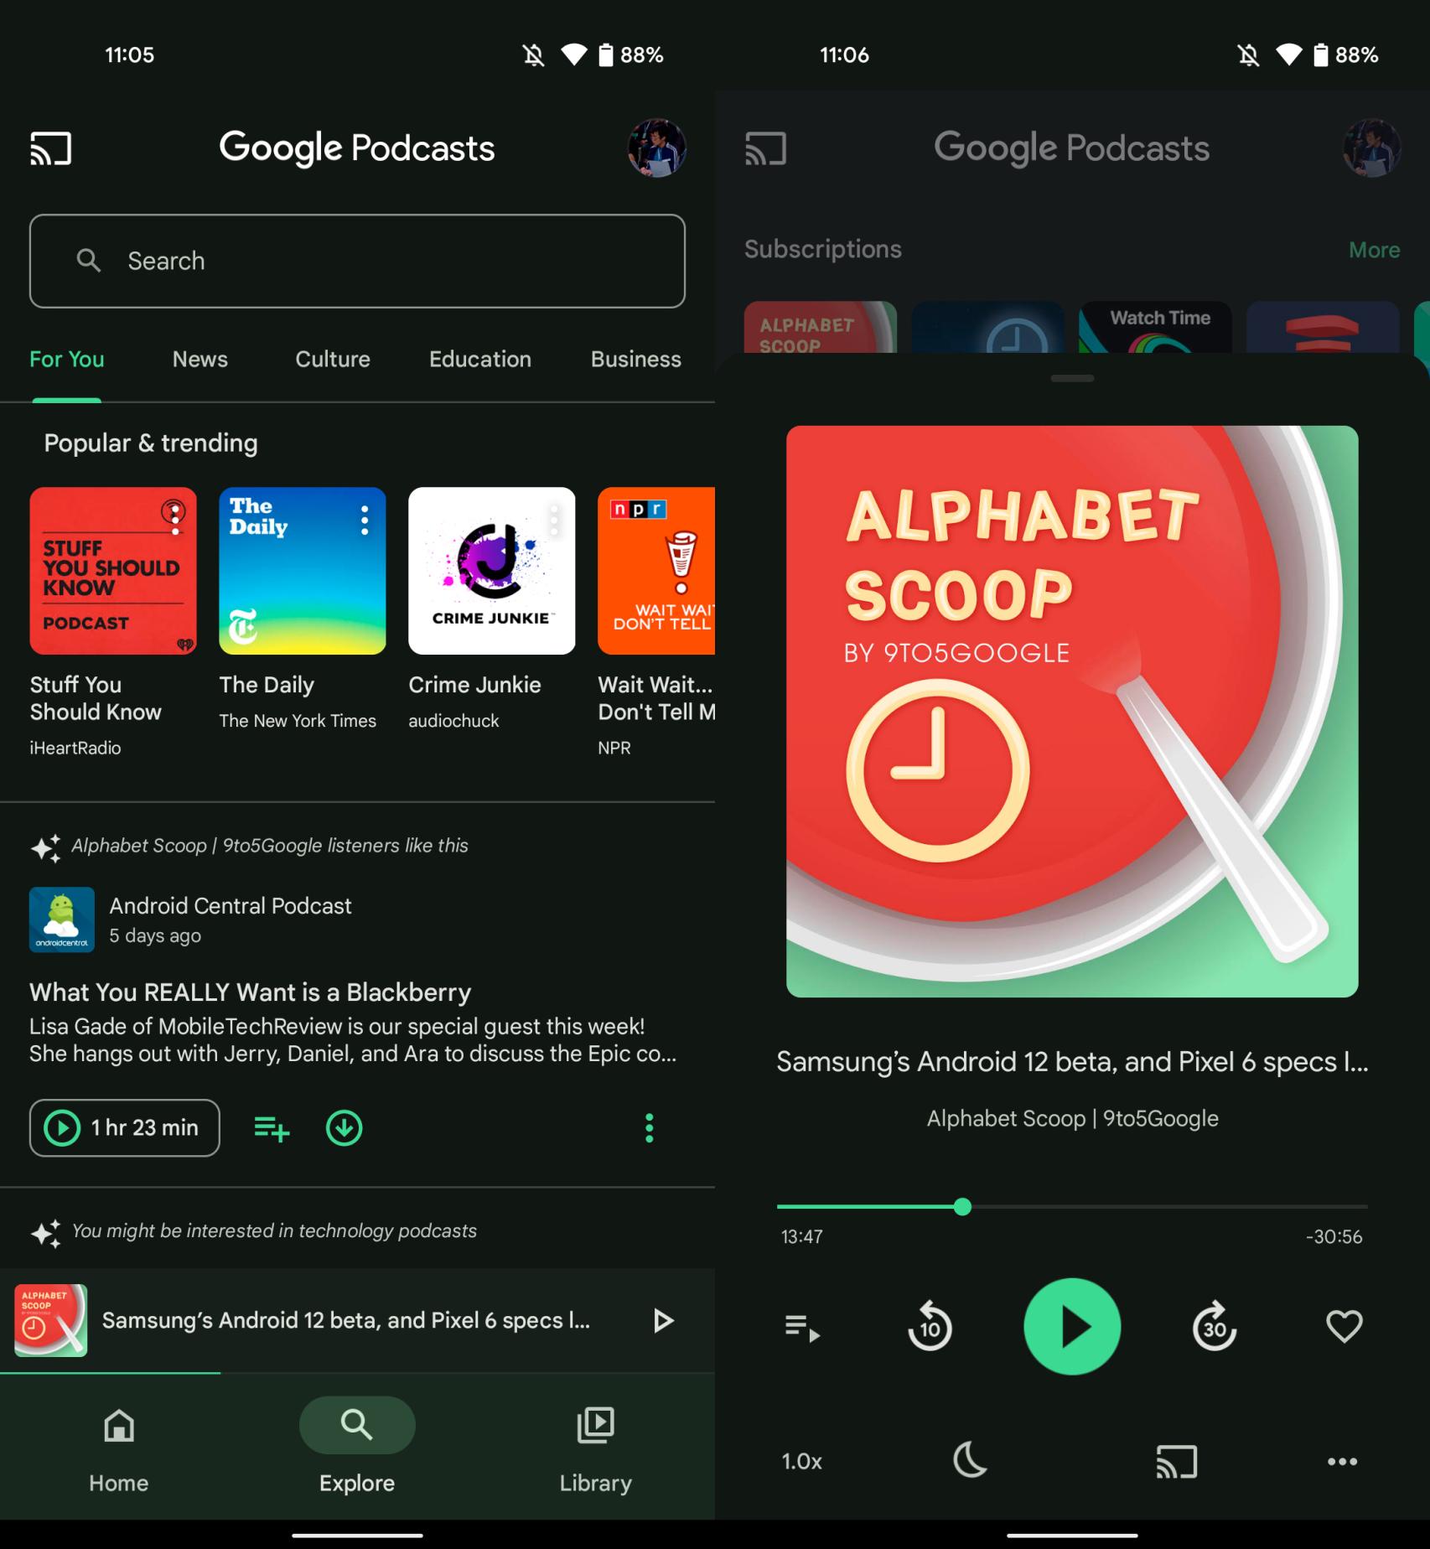This screenshot has width=1430, height=1549.
Task: Toggle the heart favorite icon
Action: (x=1344, y=1326)
